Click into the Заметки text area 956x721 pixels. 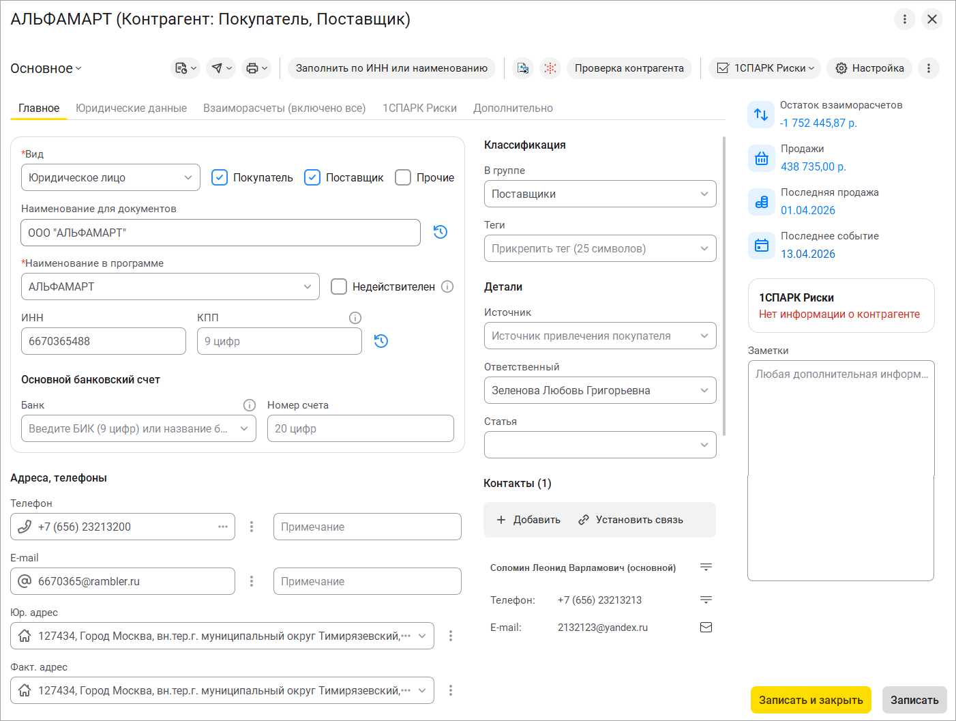coord(840,471)
